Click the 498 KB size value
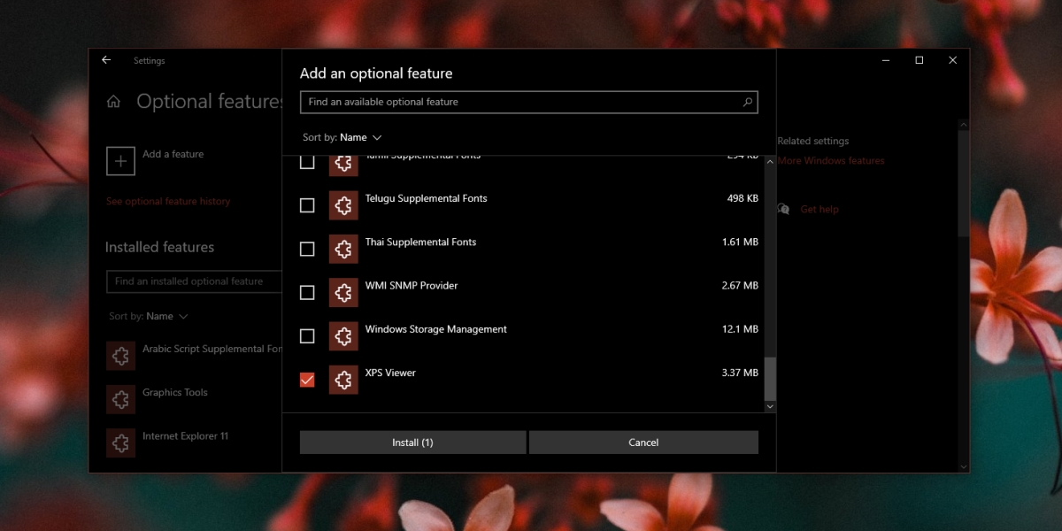The image size is (1062, 531). coord(743,198)
